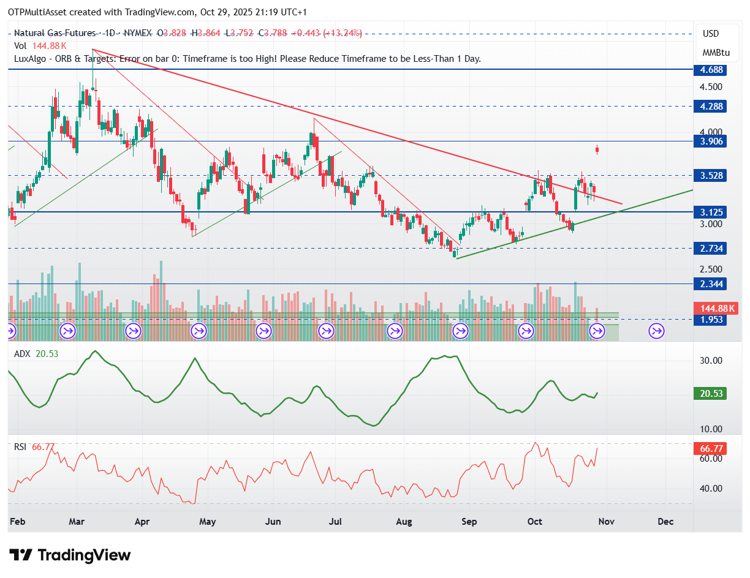Viewport: 750px width, 578px height.
Task: Select the Natural Gas Futures symbol title
Action: (55, 33)
